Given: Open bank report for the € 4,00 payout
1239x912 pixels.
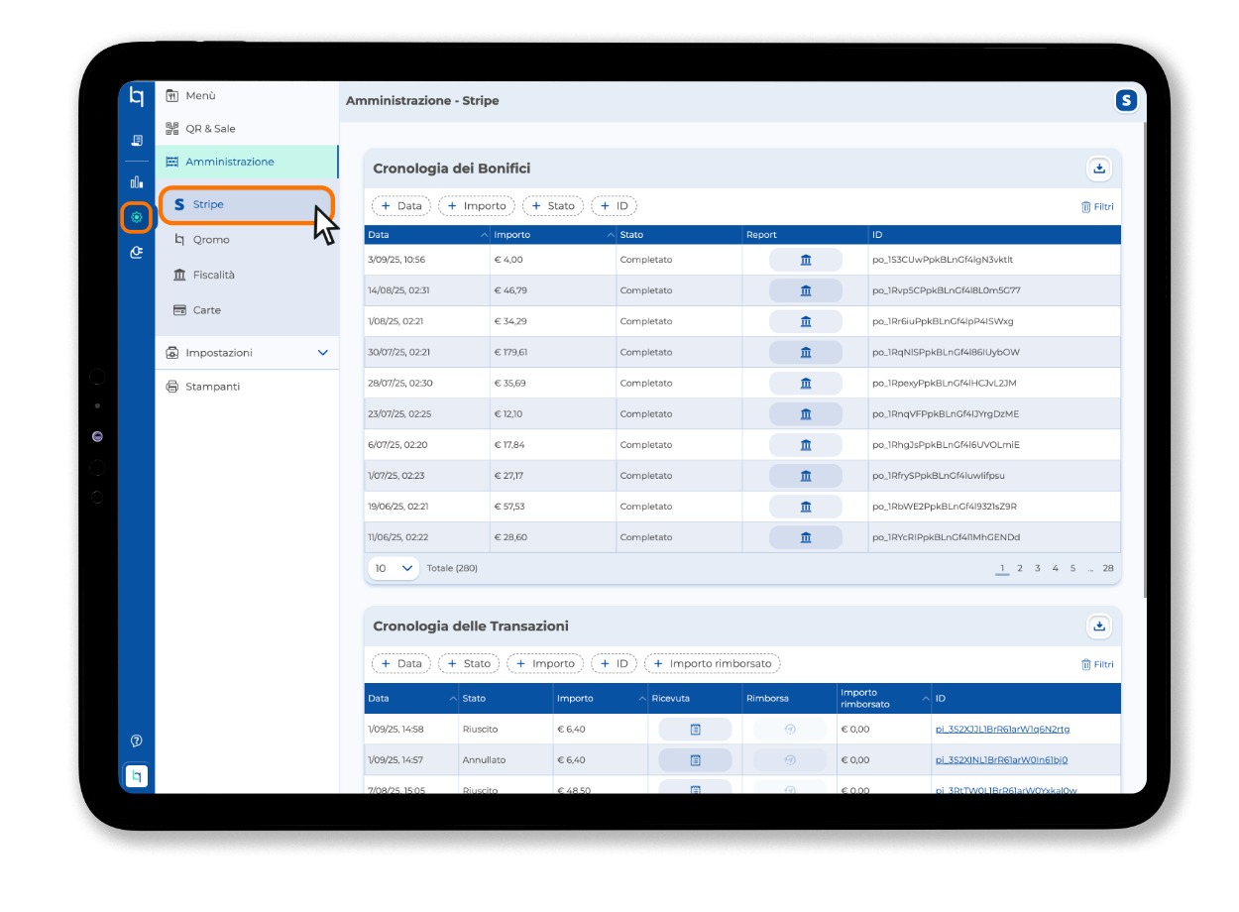Looking at the screenshot, I should click(806, 260).
